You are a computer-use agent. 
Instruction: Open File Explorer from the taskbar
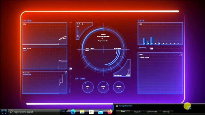(82, 112)
